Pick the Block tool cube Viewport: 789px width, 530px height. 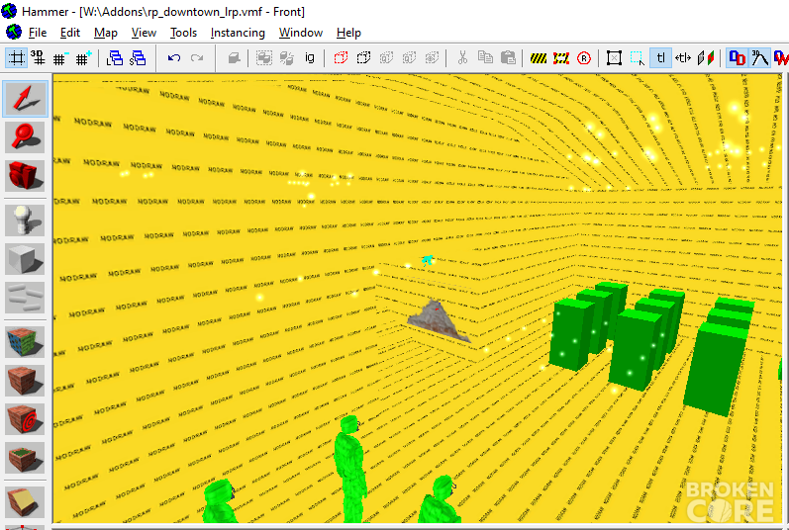point(25,259)
